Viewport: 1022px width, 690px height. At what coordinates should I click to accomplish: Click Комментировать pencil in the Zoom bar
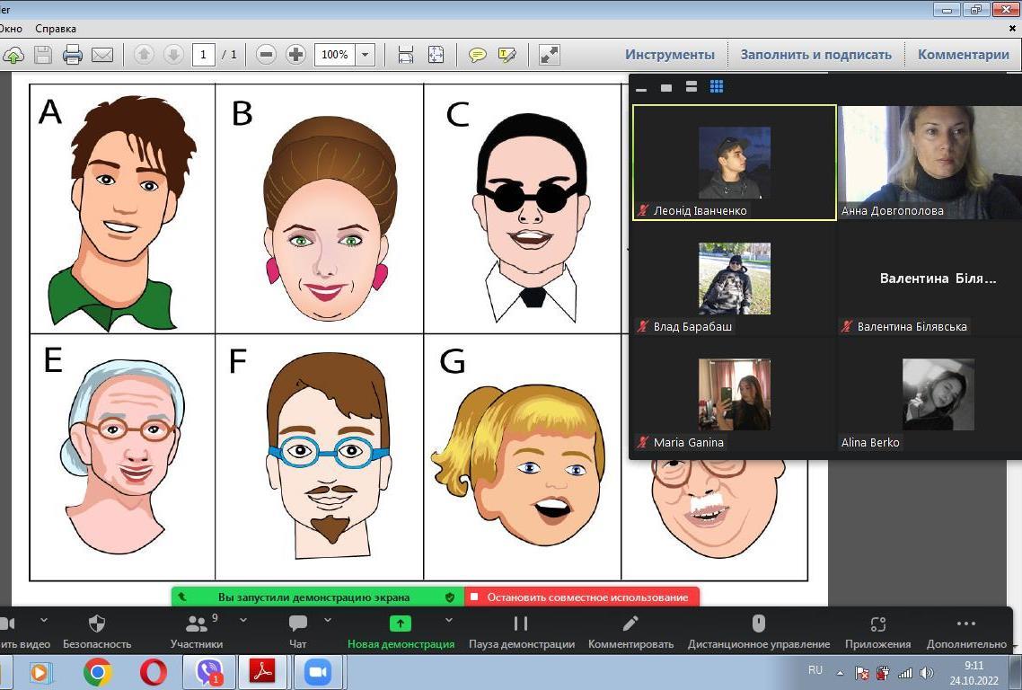(x=630, y=624)
